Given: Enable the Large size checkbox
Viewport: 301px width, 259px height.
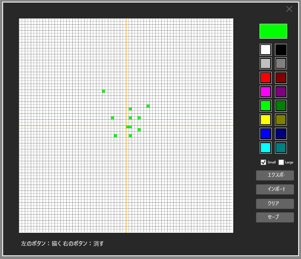Looking at the screenshot, I should coord(281,162).
